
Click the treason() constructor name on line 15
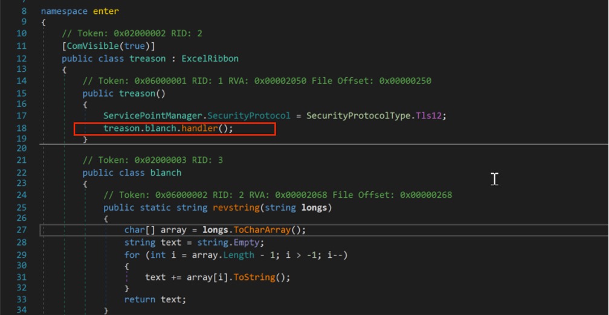137,94
